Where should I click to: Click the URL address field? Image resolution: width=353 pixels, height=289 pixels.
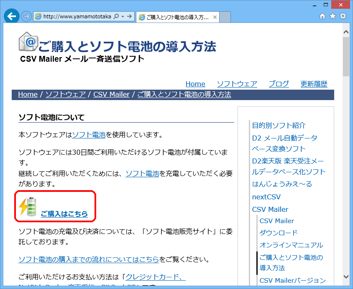click(x=77, y=17)
